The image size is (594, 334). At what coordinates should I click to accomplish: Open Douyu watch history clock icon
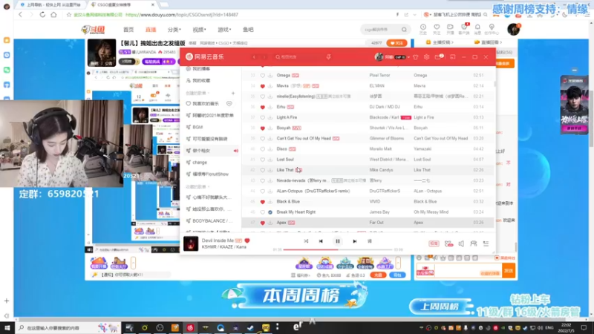tap(423, 29)
